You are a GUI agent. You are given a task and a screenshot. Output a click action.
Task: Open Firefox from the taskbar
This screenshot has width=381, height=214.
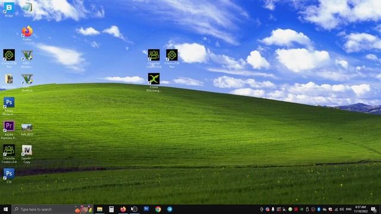pyautogui.click(x=123, y=209)
